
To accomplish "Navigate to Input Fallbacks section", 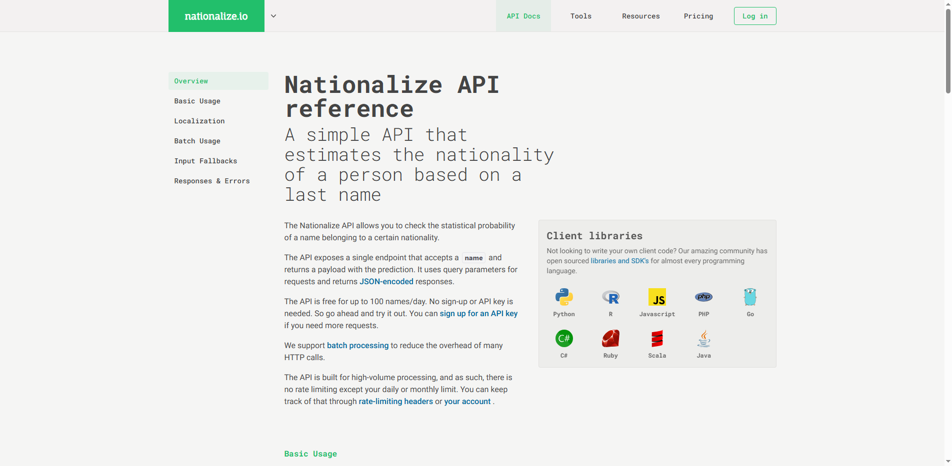I will click(x=205, y=161).
